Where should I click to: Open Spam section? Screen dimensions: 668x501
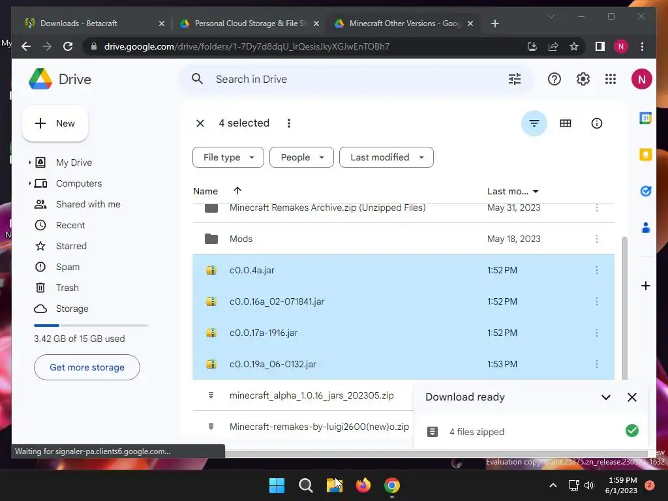coord(68,267)
